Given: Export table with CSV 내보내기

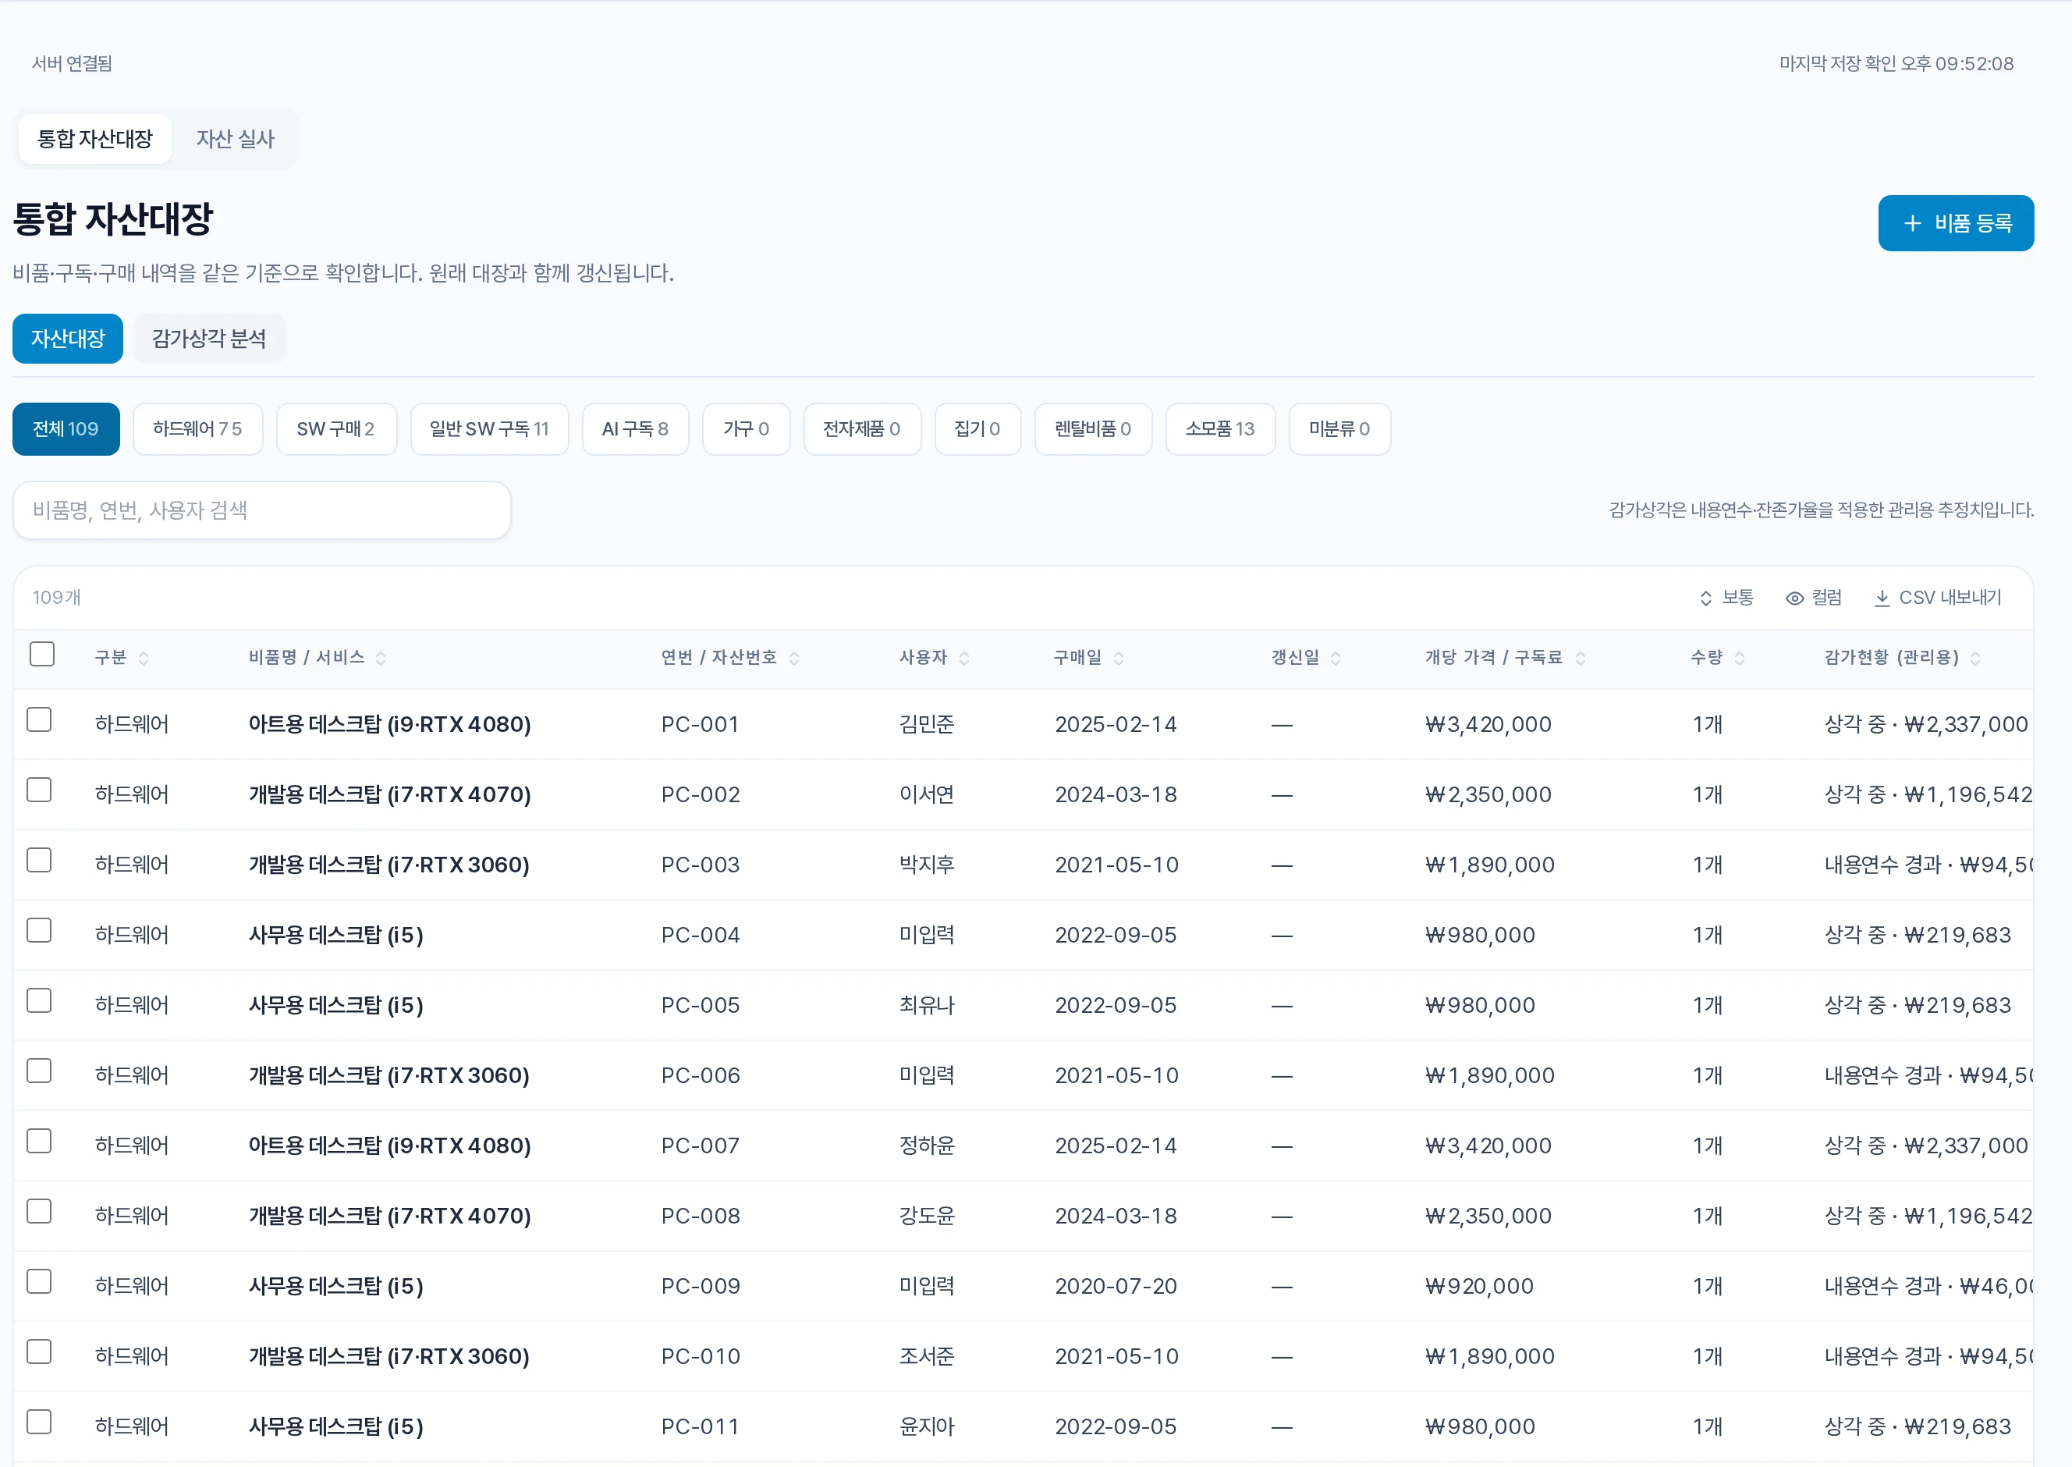Looking at the screenshot, I should pos(1939,598).
